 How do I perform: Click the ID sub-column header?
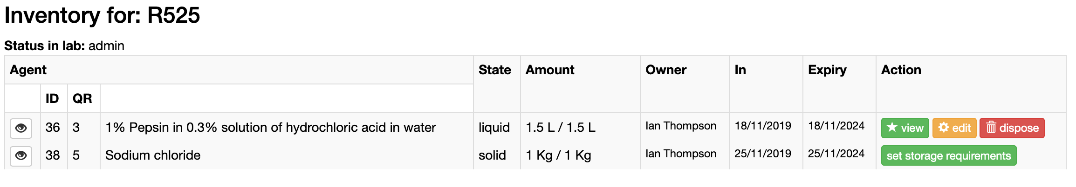coord(52,99)
